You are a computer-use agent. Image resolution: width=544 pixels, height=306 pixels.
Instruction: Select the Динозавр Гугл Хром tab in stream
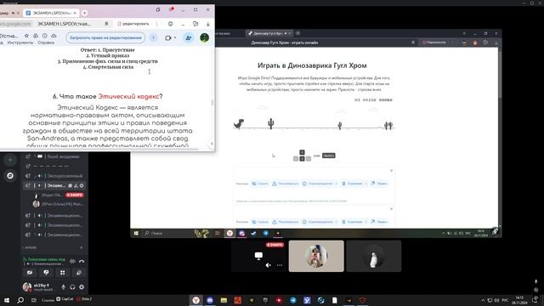tap(269, 33)
